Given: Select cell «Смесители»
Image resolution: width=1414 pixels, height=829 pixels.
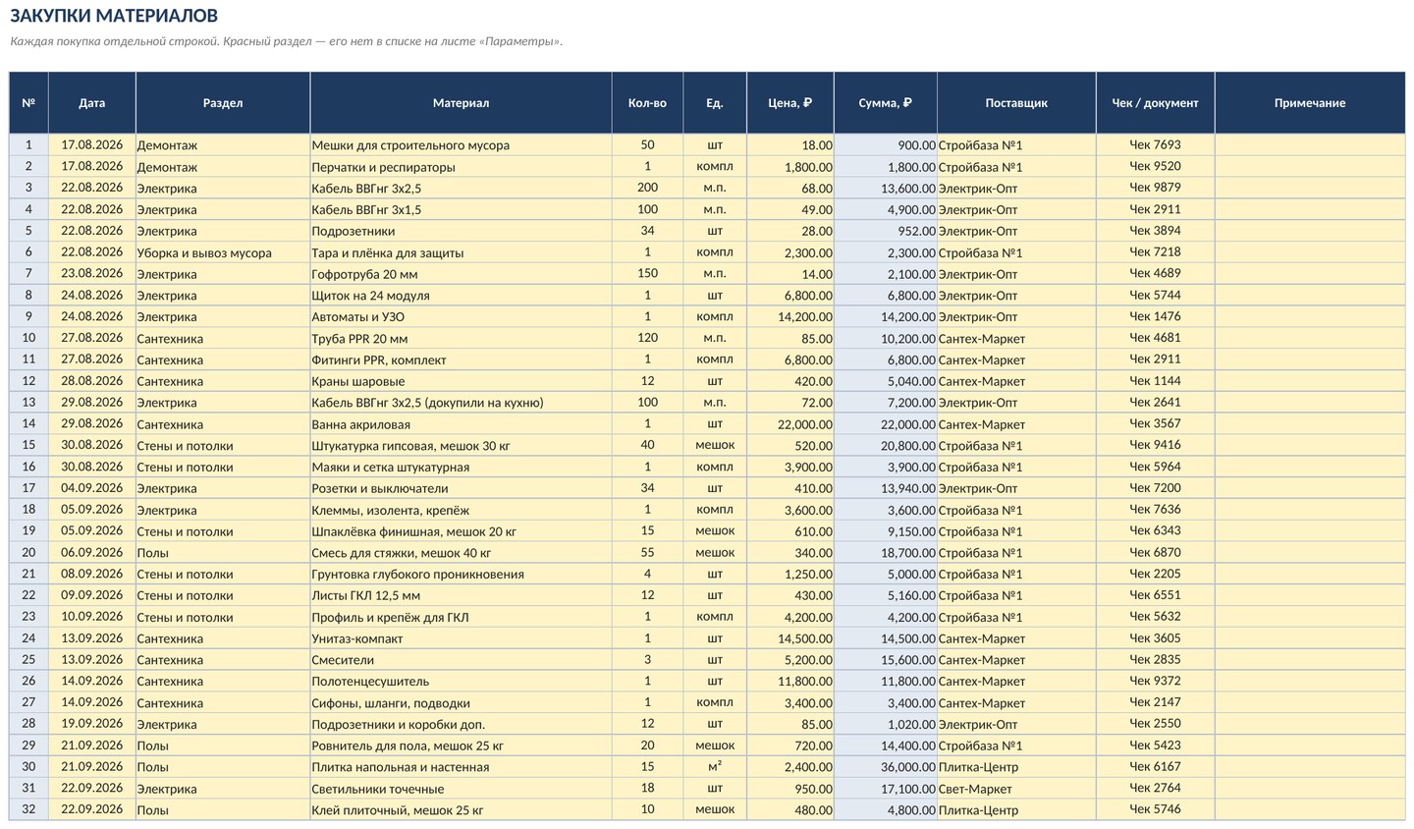Looking at the screenshot, I should [x=461, y=659].
